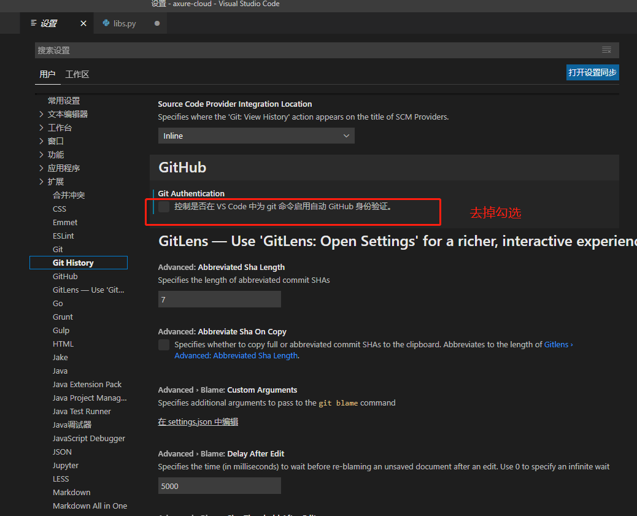The width and height of the screenshot is (637, 516).
Task: Switch to the 用户 settings tab
Action: [x=47, y=74]
